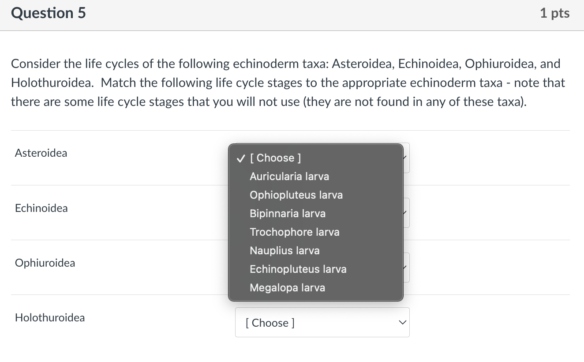Click the Echinoidea row label
This screenshot has height=362, width=584.
click(41, 208)
